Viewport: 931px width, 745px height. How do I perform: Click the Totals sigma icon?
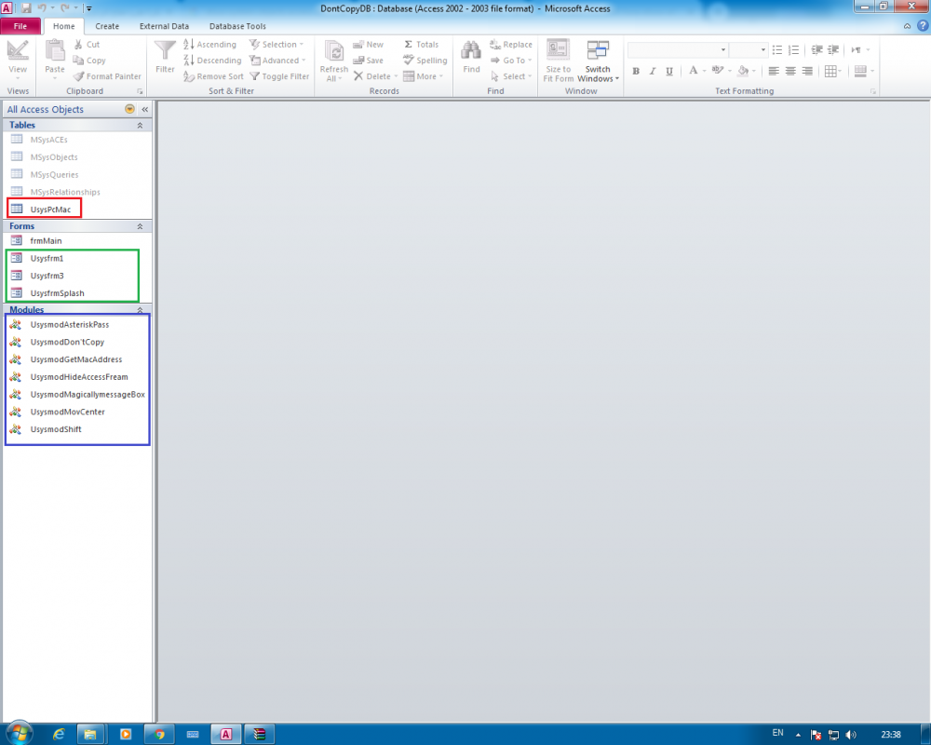(409, 45)
